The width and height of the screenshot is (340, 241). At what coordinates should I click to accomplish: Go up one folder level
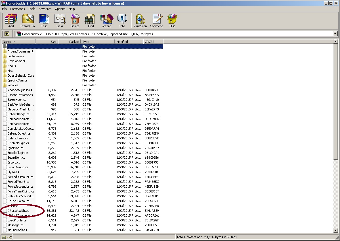point(7,34)
